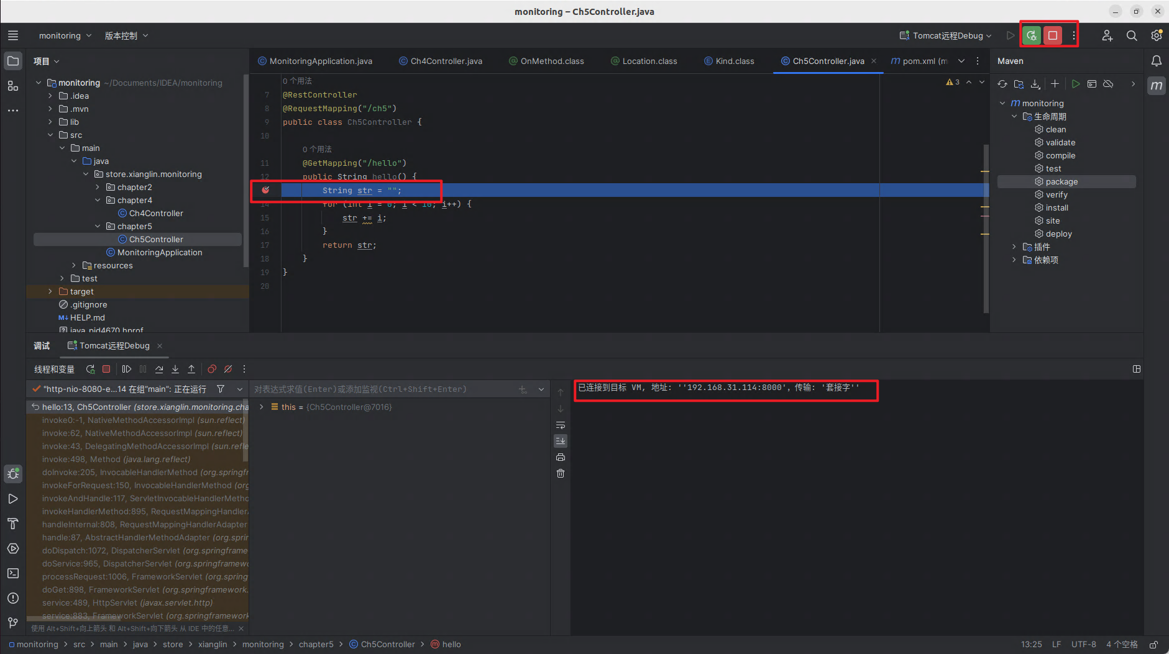
Task: Toggle Mute Breakpoints in debug toolbar
Action: pyautogui.click(x=228, y=369)
